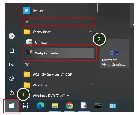Click Vertexshare folder name
This screenshot has height=115, width=137.
pos(42,32)
